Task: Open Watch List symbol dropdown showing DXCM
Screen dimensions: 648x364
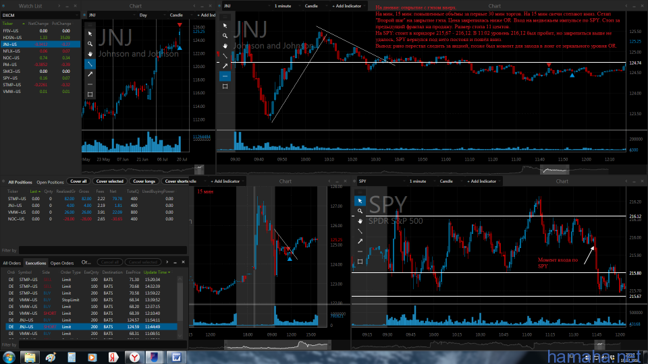Action: coord(40,16)
